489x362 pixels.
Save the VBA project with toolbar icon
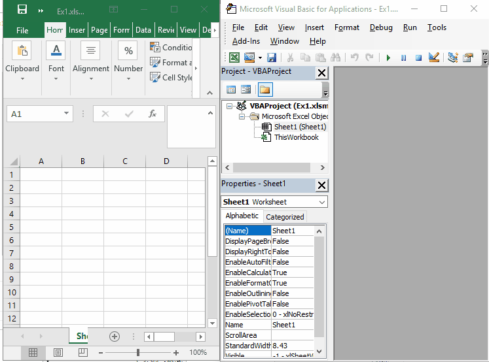click(272, 58)
